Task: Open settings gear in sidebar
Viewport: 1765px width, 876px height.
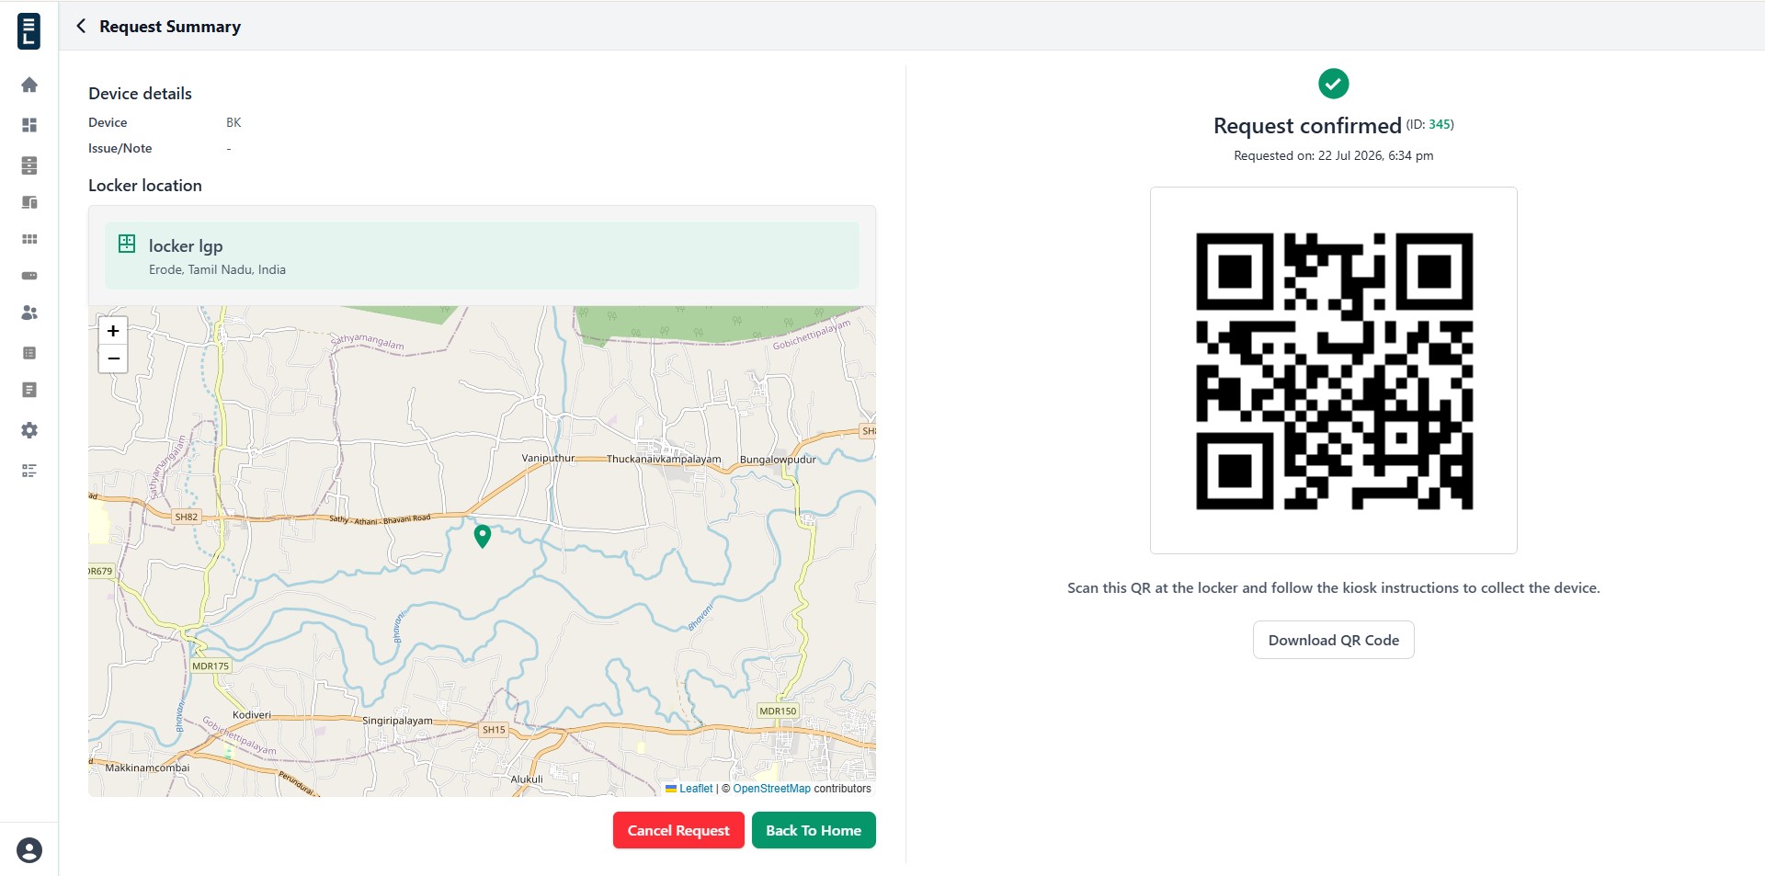Action: click(x=29, y=430)
